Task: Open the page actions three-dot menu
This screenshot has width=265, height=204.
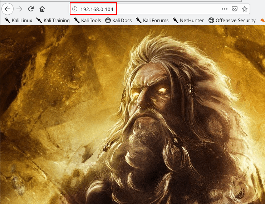Action: [x=225, y=9]
